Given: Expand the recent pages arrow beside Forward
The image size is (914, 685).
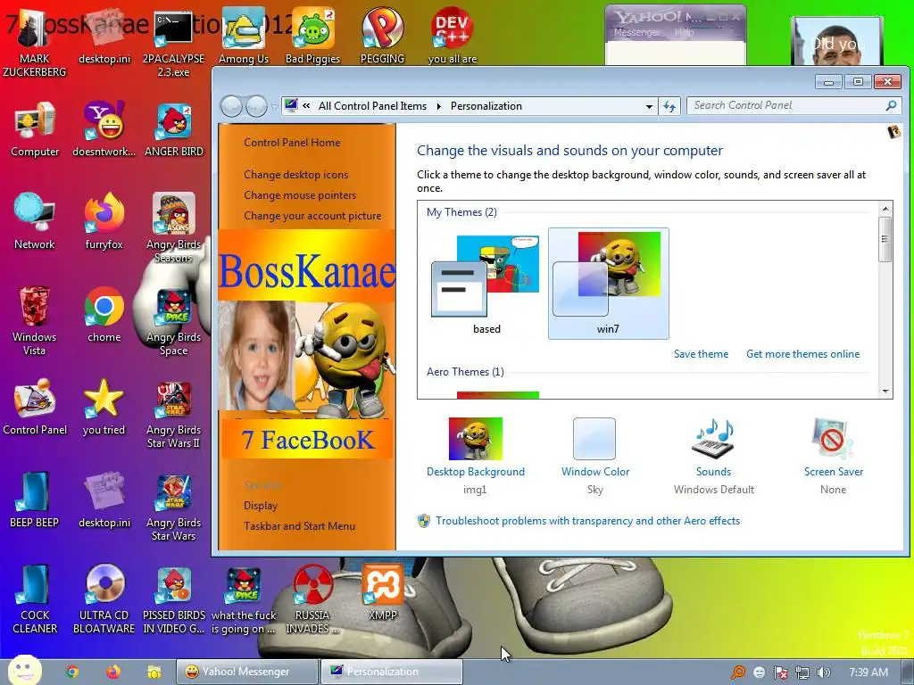Looking at the screenshot, I should [274, 107].
